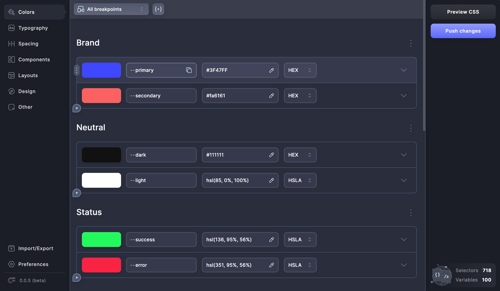Change the --light color format from HSLA

pos(300,180)
